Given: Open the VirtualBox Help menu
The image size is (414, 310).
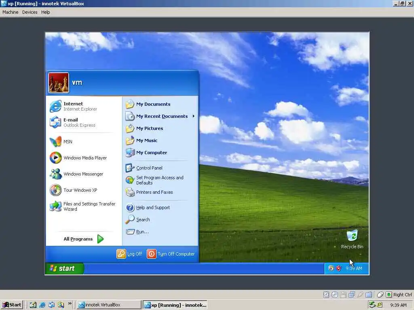Looking at the screenshot, I should click(45, 12).
